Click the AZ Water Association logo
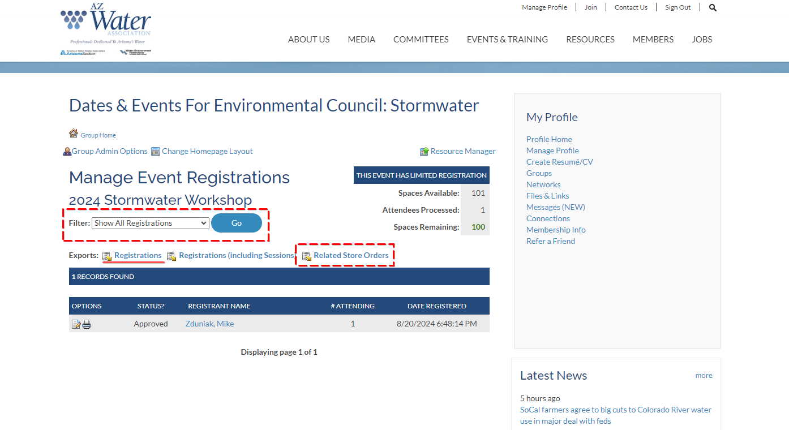This screenshot has height=430, width=789. pos(106,29)
